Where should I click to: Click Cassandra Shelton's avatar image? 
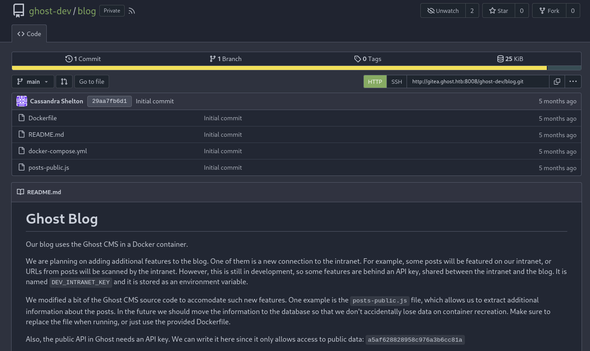[x=22, y=101]
